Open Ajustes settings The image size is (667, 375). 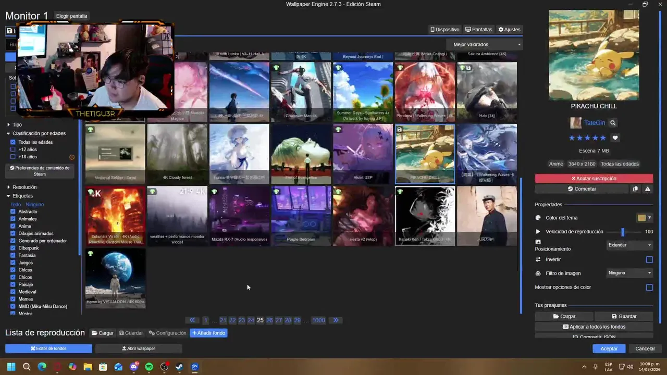[510, 30]
